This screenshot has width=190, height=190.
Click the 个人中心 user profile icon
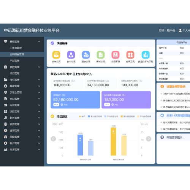(x=180, y=30)
